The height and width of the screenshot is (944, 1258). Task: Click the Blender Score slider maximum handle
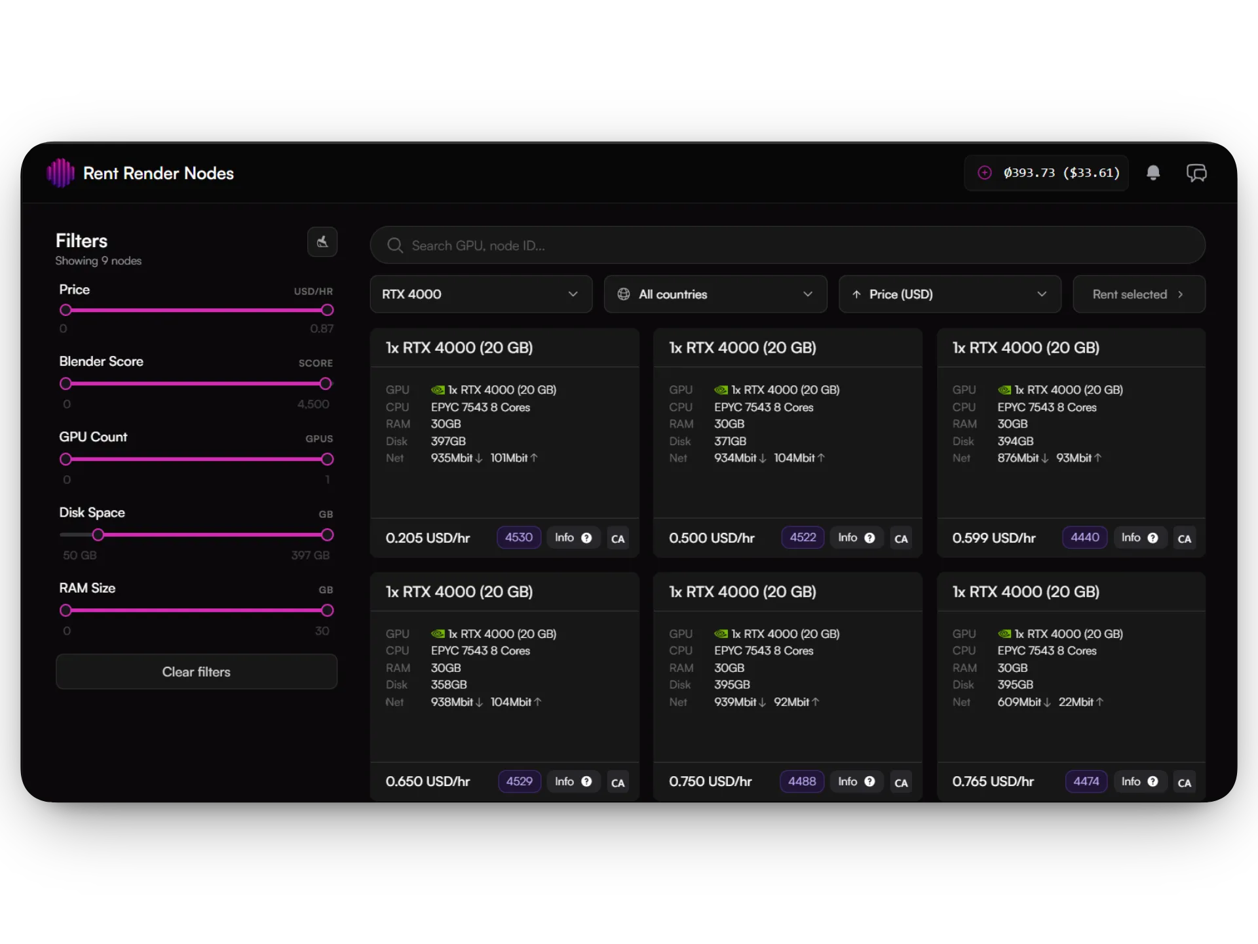[326, 383]
